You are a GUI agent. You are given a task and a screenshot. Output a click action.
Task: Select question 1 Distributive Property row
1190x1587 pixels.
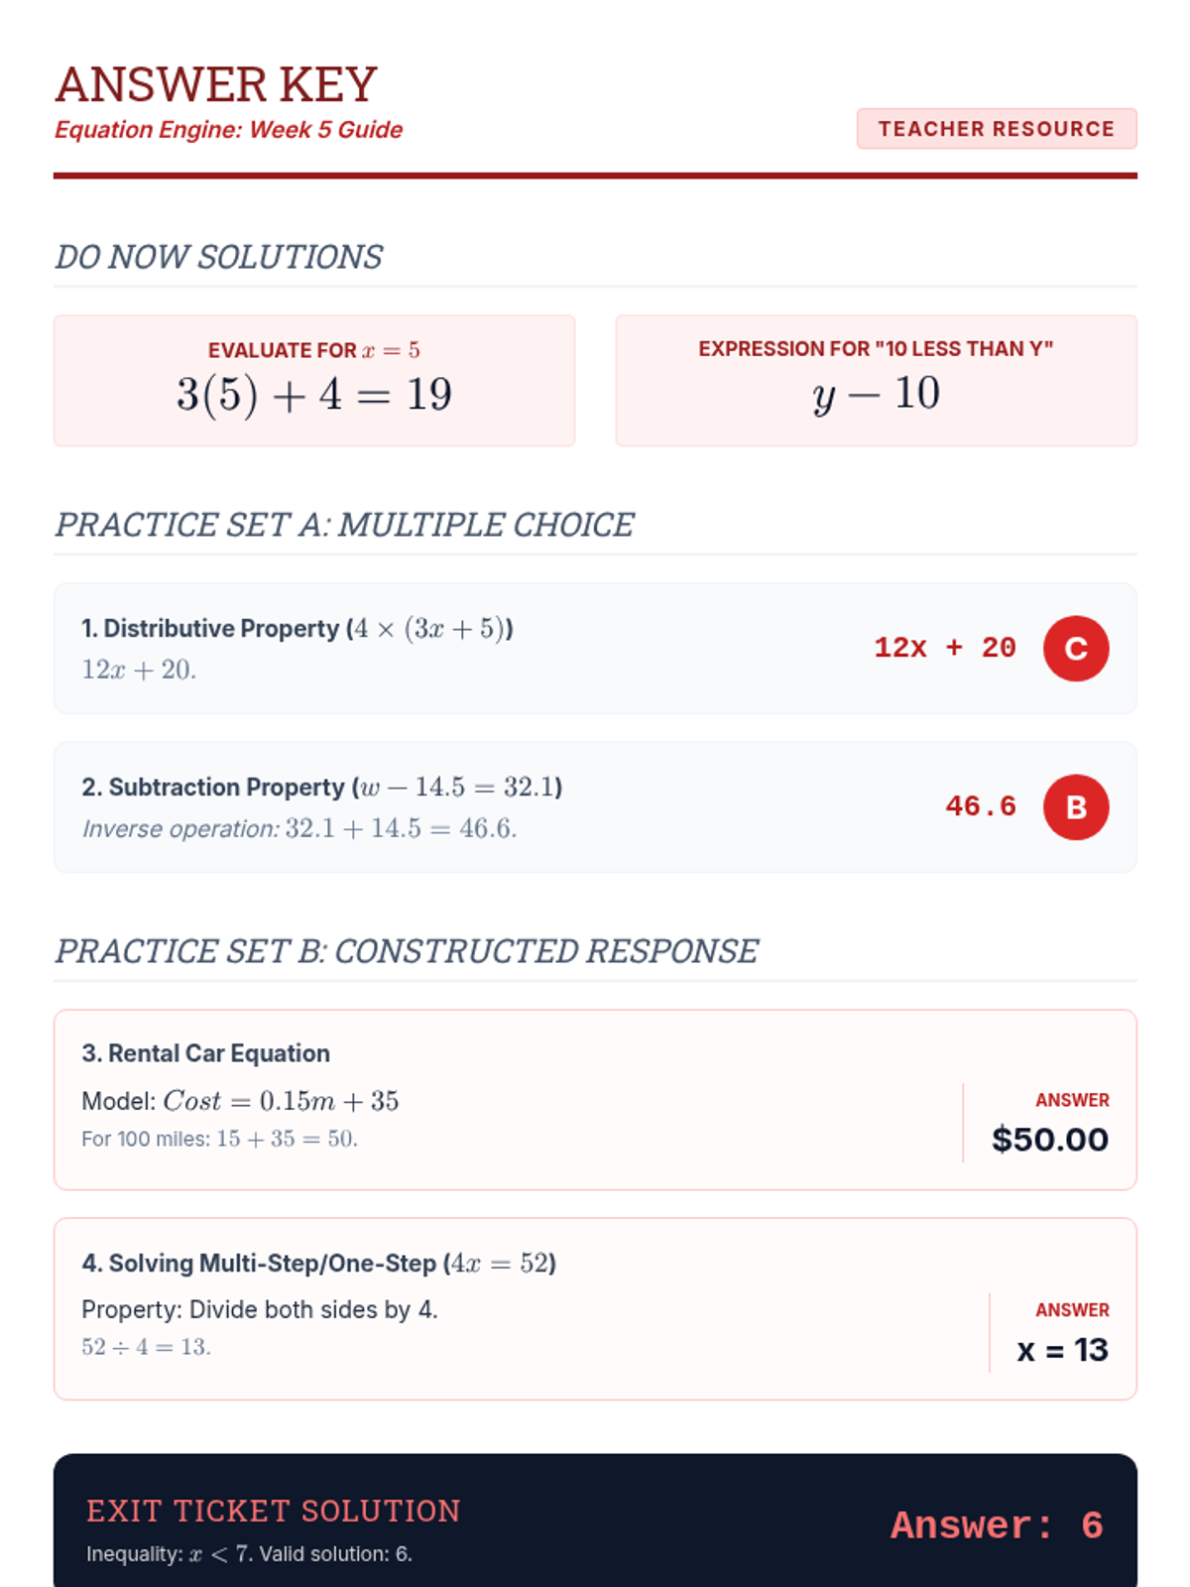(595, 649)
